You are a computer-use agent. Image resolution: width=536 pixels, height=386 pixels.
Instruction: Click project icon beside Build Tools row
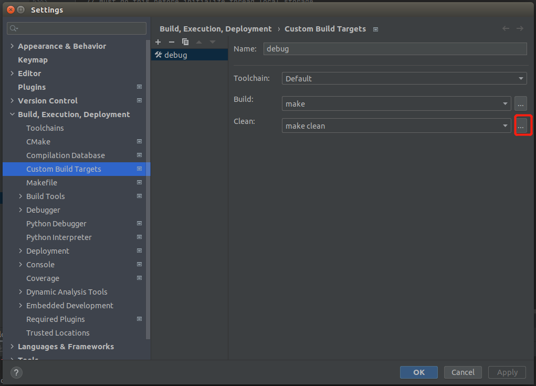pyautogui.click(x=140, y=196)
